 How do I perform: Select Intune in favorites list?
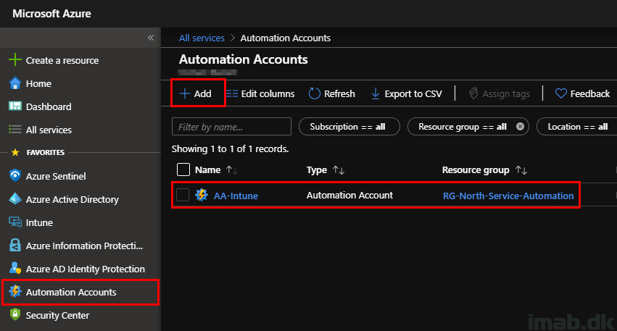click(39, 223)
